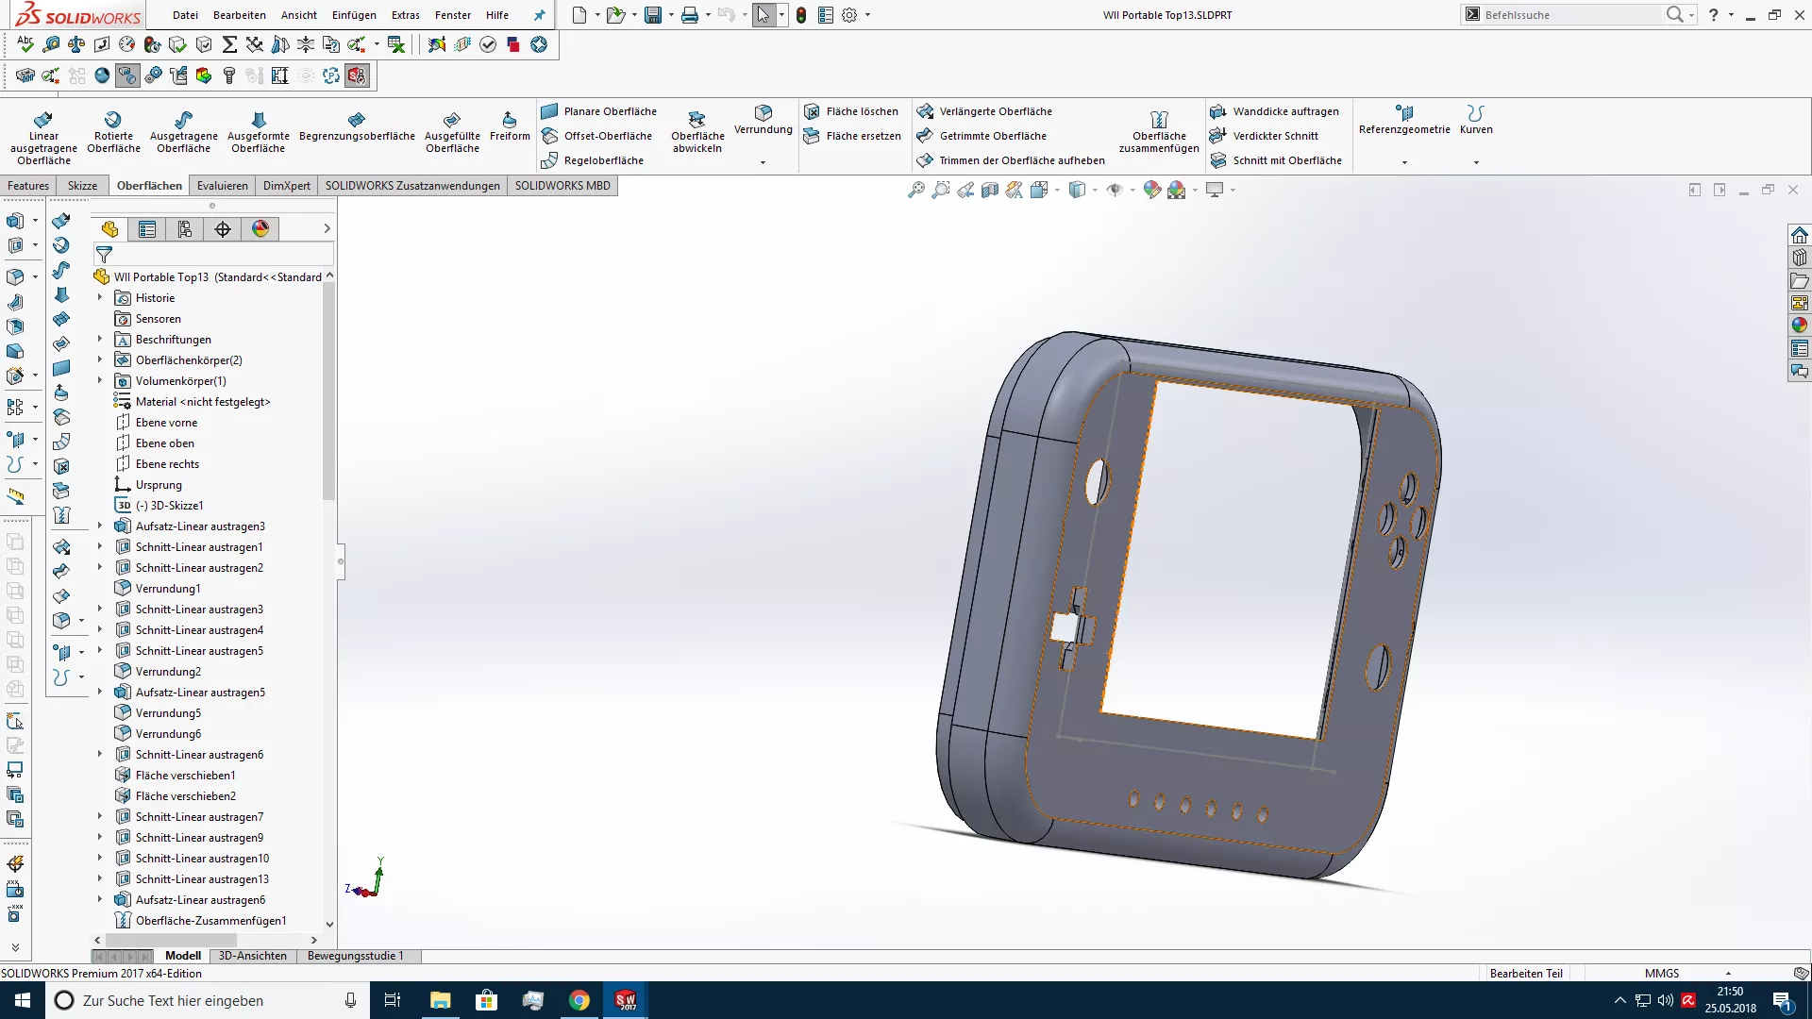
Task: Expand the Oberflächenkörper(2) folder
Action: click(100, 359)
